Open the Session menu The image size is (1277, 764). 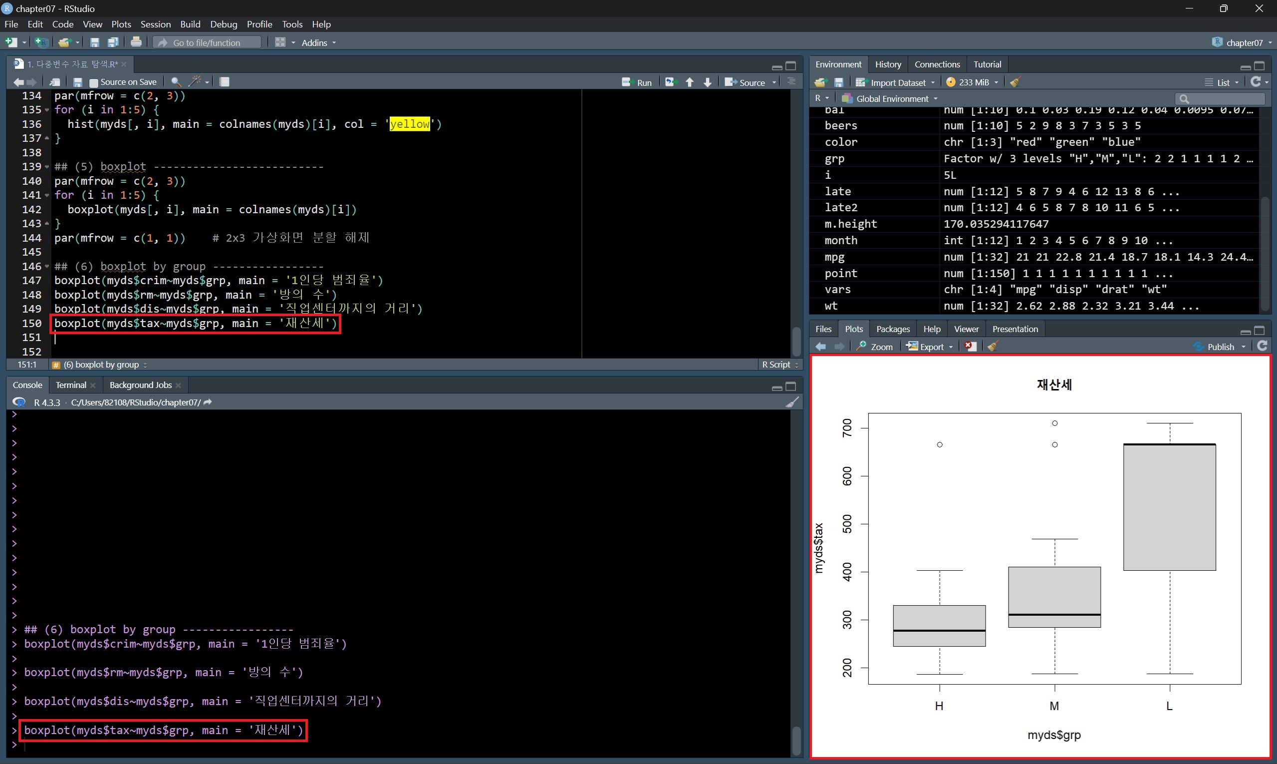point(155,24)
